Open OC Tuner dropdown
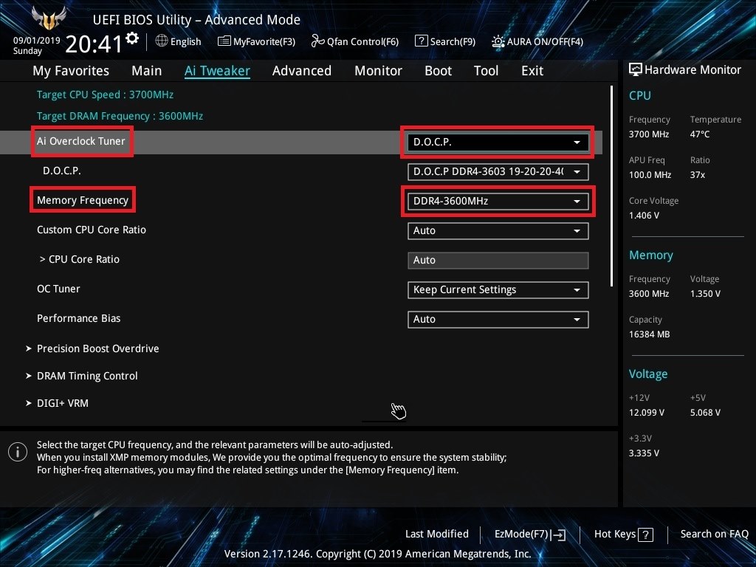Viewport: 756px width, 567px height. 498,289
